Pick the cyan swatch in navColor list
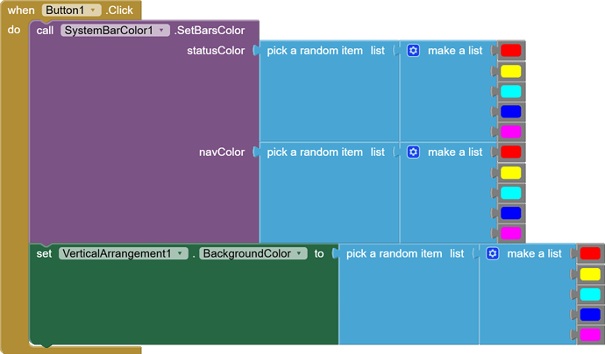Viewport: 605px width, 354px height. pyautogui.click(x=510, y=192)
